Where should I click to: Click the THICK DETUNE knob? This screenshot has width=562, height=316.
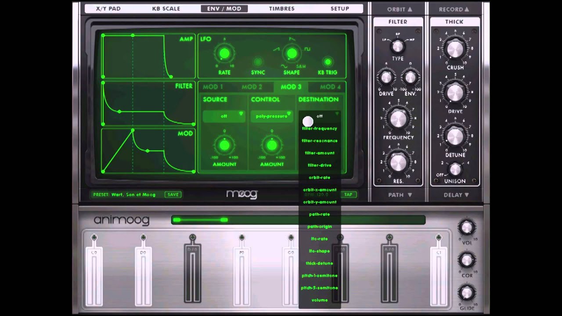point(455,136)
